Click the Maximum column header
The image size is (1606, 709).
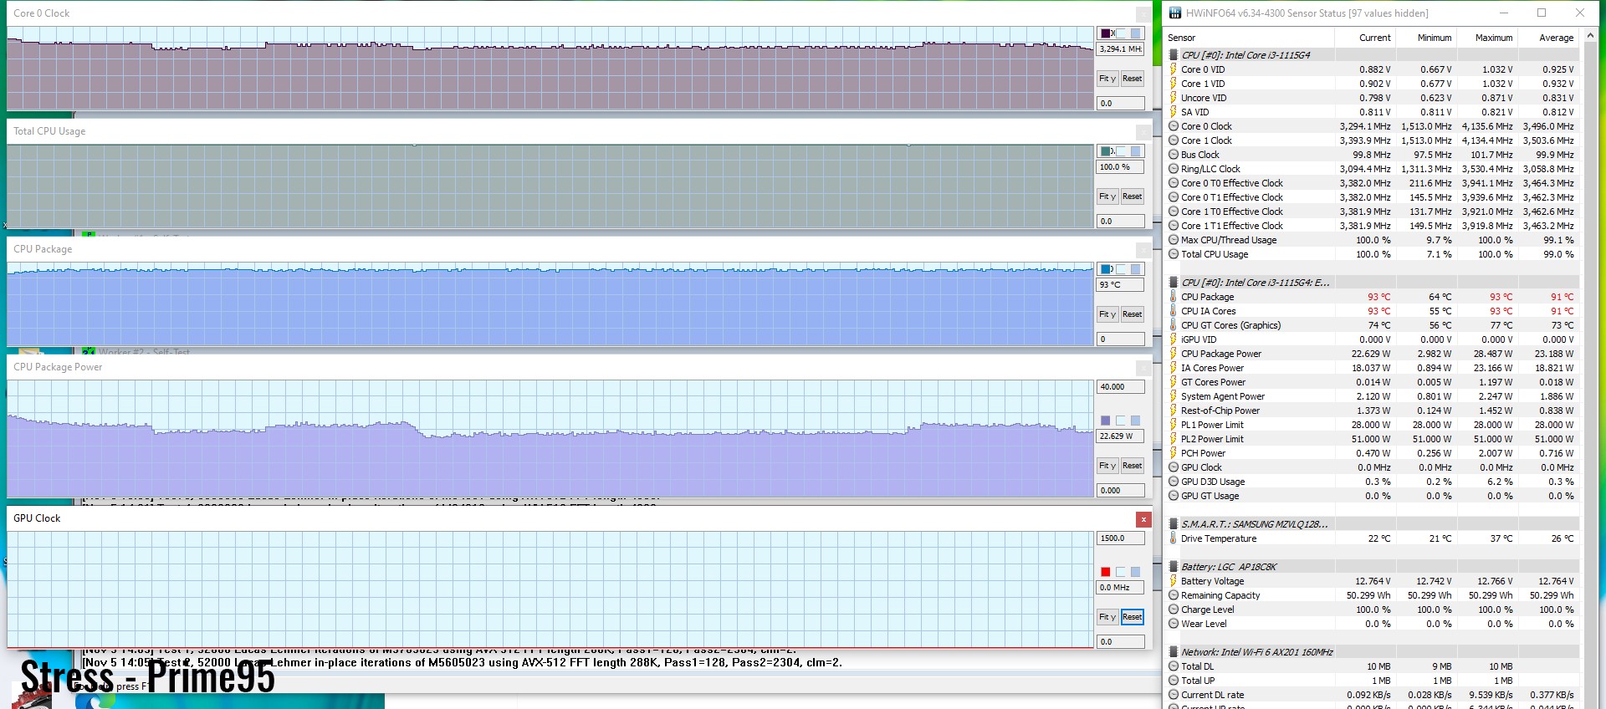1493,38
